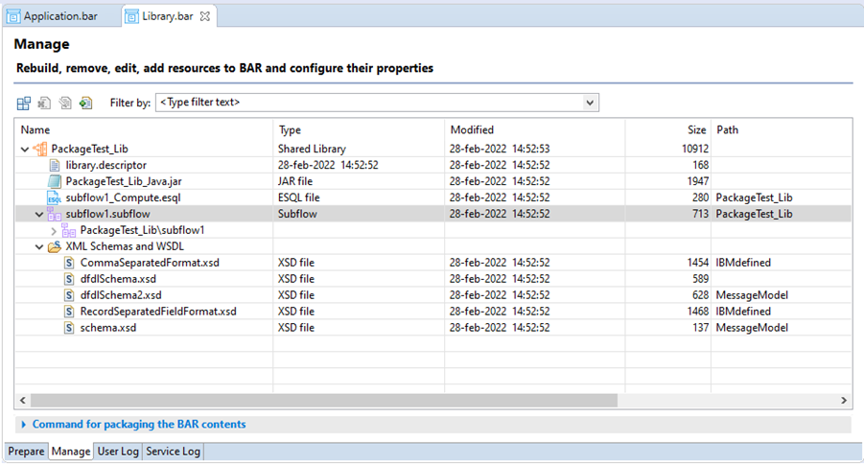
Task: Open the Prepare tab at the bottom
Action: [26, 452]
